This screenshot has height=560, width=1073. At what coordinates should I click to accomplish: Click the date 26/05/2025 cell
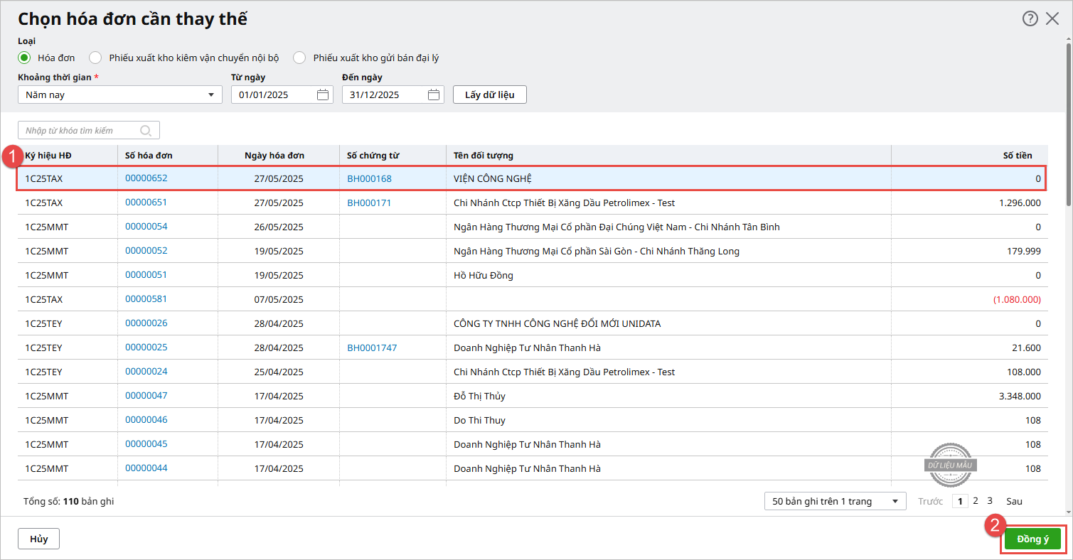pyautogui.click(x=279, y=227)
